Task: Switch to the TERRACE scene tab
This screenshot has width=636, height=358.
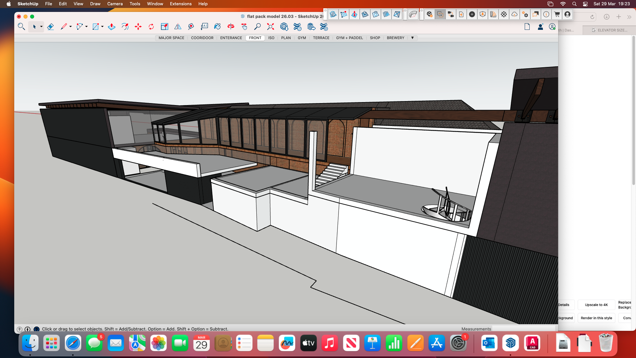Action: tap(321, 38)
